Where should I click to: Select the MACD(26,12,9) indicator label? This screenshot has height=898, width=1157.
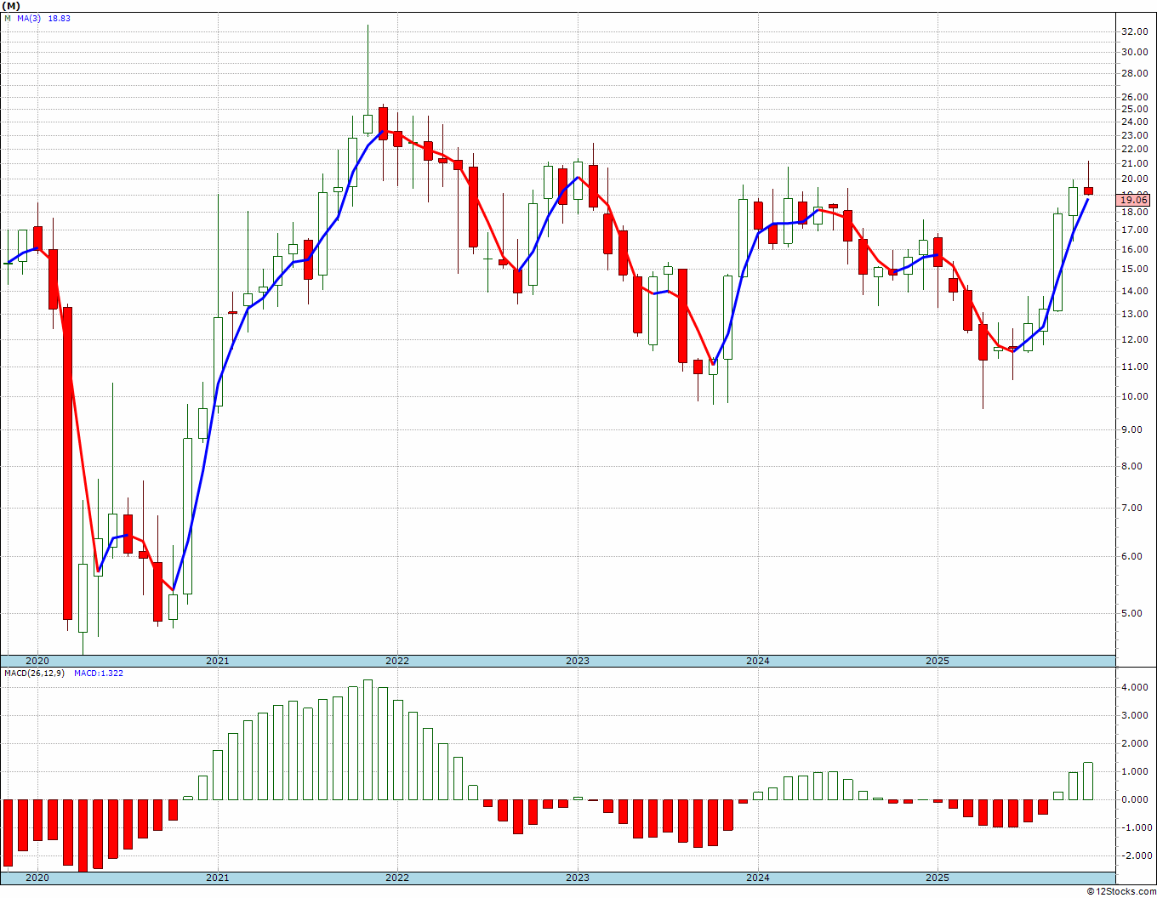coord(35,673)
